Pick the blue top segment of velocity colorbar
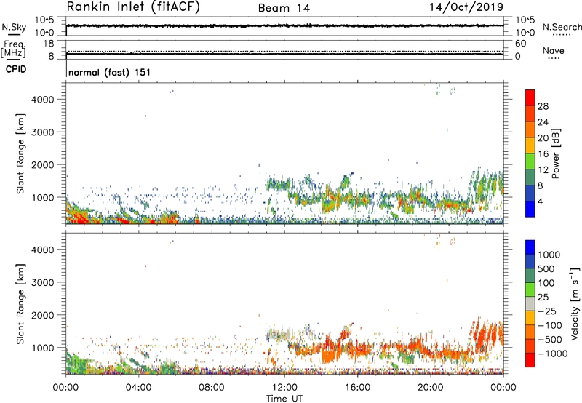Image resolution: width=582 pixels, height=403 pixels. point(530,247)
